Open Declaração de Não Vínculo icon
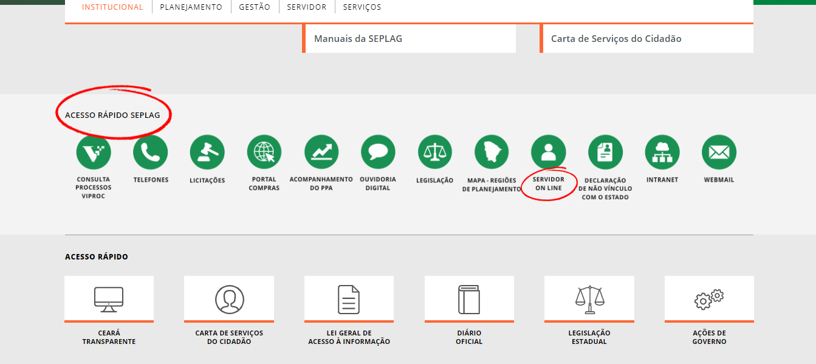The image size is (816, 364). pyautogui.click(x=606, y=152)
